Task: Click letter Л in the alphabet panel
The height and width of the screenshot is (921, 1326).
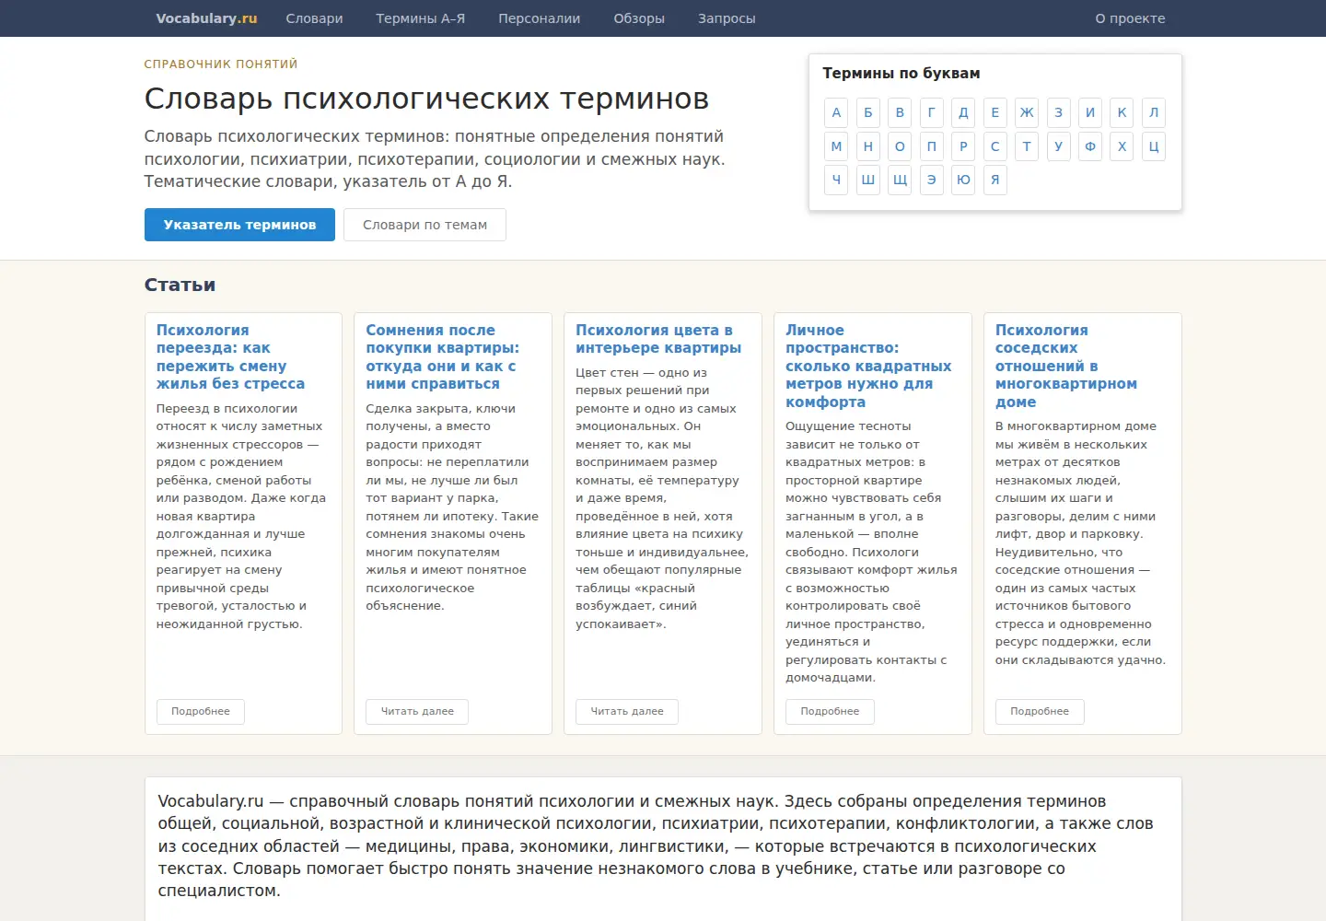Action: pyautogui.click(x=1154, y=112)
